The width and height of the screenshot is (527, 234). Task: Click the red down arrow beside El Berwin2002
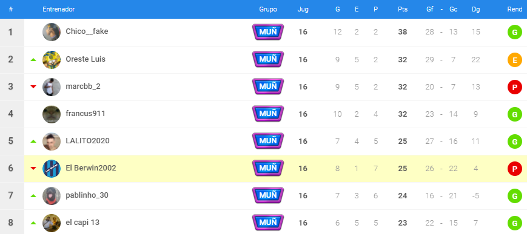point(33,169)
